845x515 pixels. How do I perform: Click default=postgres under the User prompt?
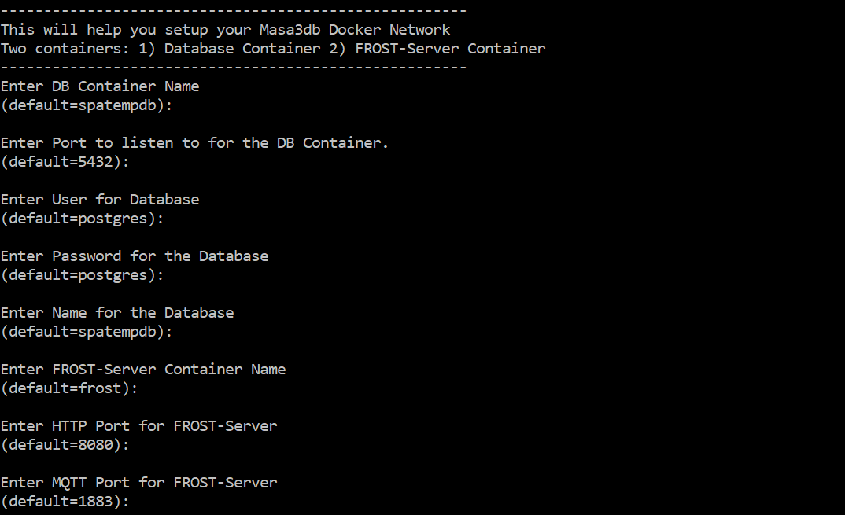pyautogui.click(x=82, y=219)
